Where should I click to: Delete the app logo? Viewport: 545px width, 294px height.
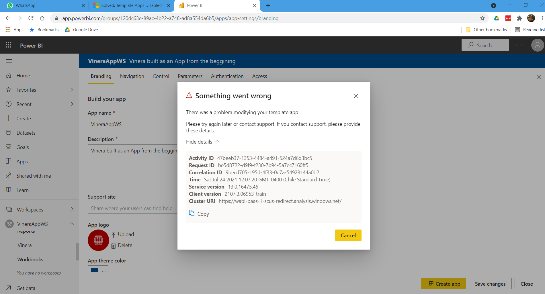tap(122, 245)
